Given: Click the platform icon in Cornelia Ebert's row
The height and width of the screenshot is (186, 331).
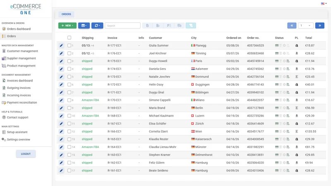Looking at the screenshot, I should (x=297, y=131).
